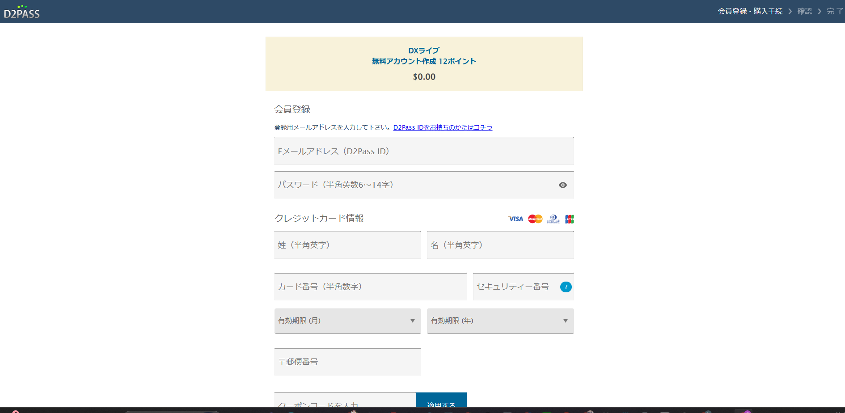
Task: Select the 会員登録・購入手続 breadcrumb step
Action: pyautogui.click(x=750, y=11)
